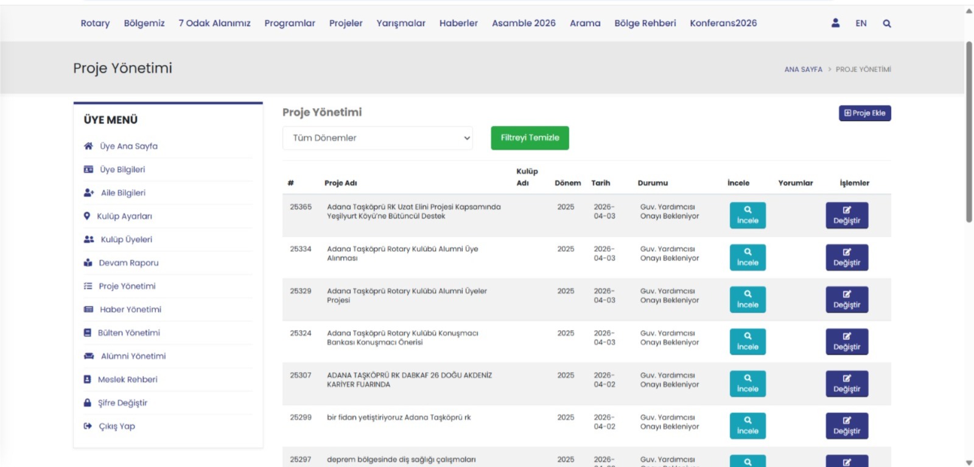
Task: Click the user profile icon in header
Action: coord(835,23)
